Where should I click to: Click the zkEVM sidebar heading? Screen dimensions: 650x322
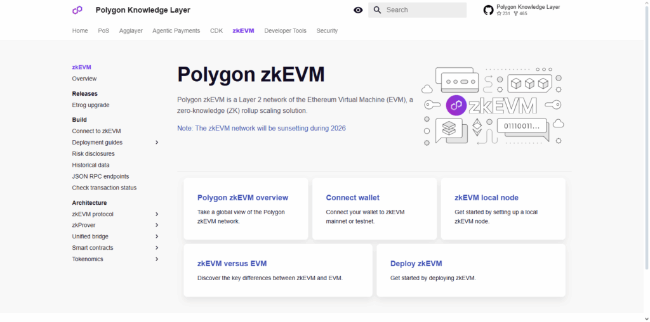click(82, 67)
